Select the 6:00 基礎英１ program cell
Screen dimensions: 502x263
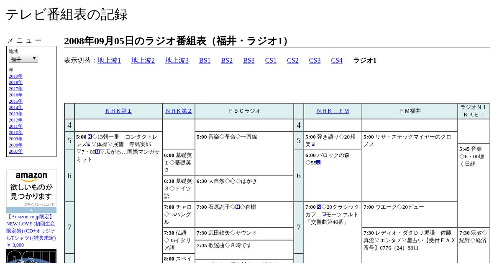[x=179, y=163]
